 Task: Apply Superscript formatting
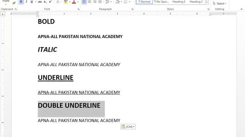coord(50,2)
